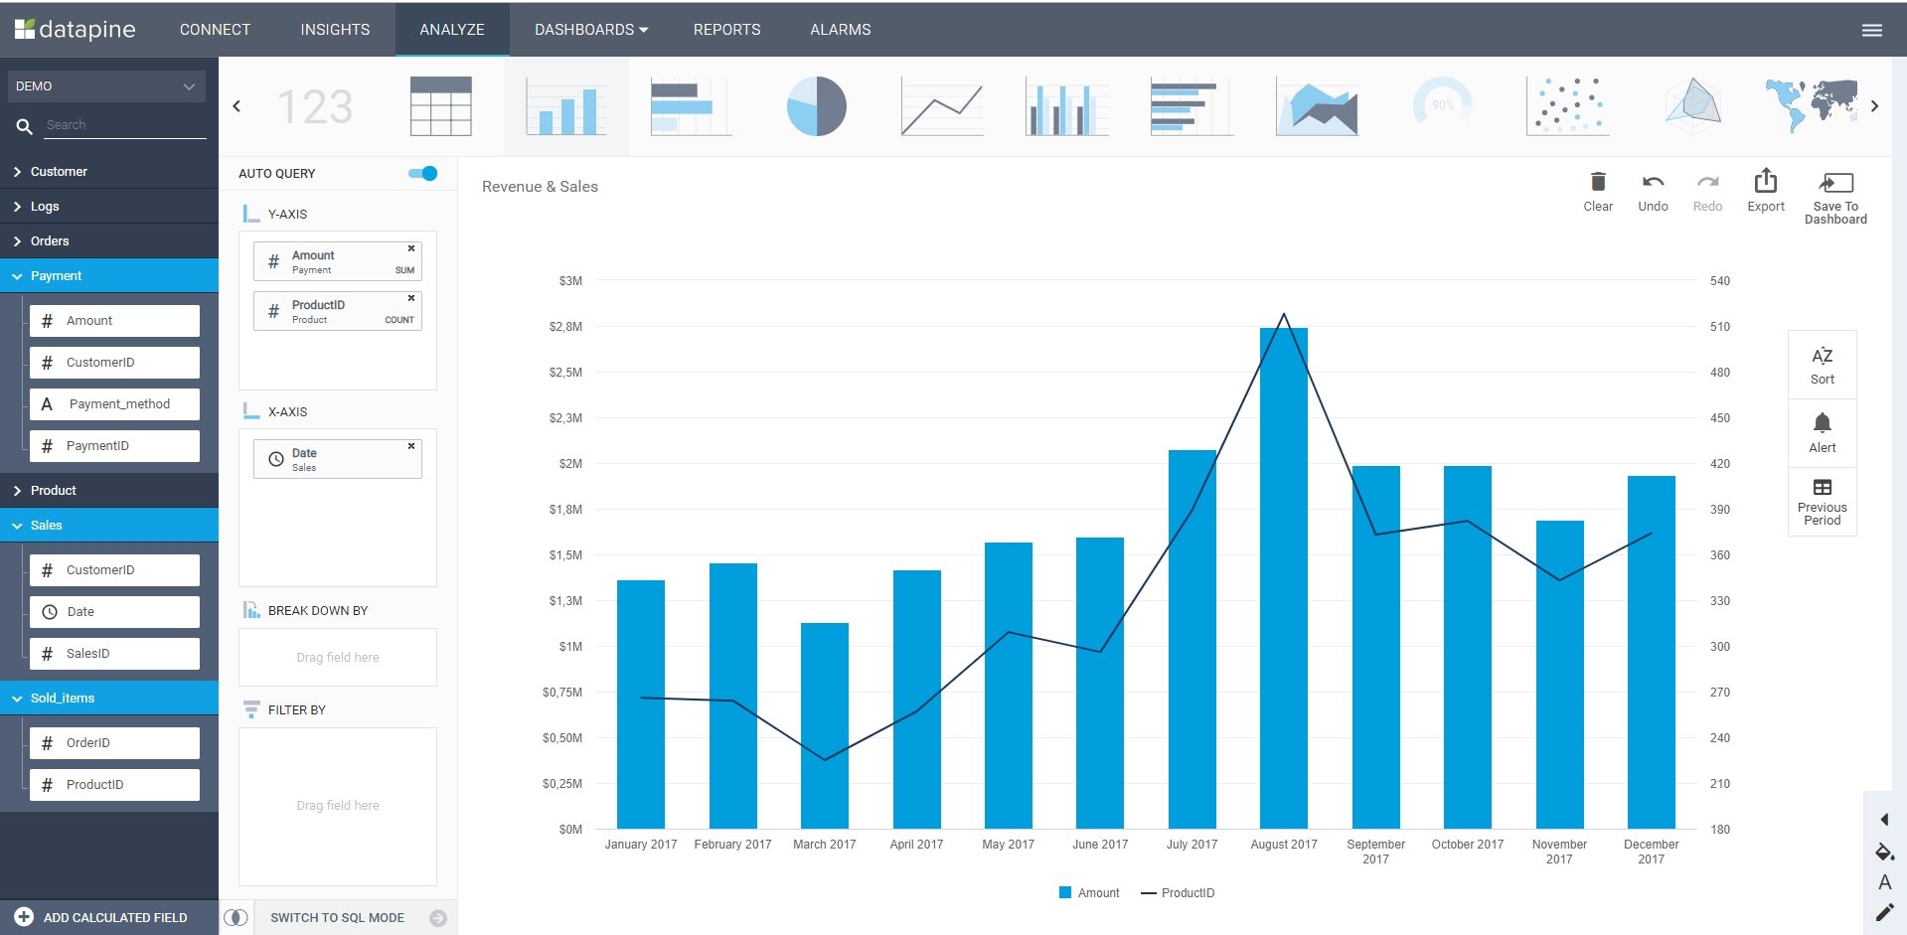Open the Reports tab

pos(726,30)
